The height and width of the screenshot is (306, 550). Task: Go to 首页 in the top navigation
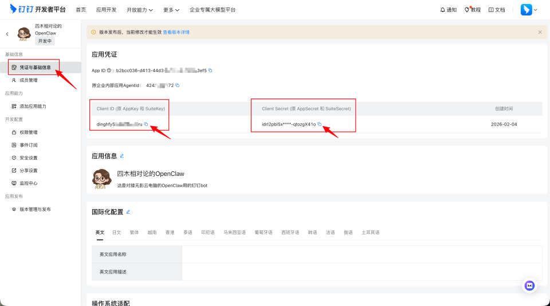(x=81, y=10)
